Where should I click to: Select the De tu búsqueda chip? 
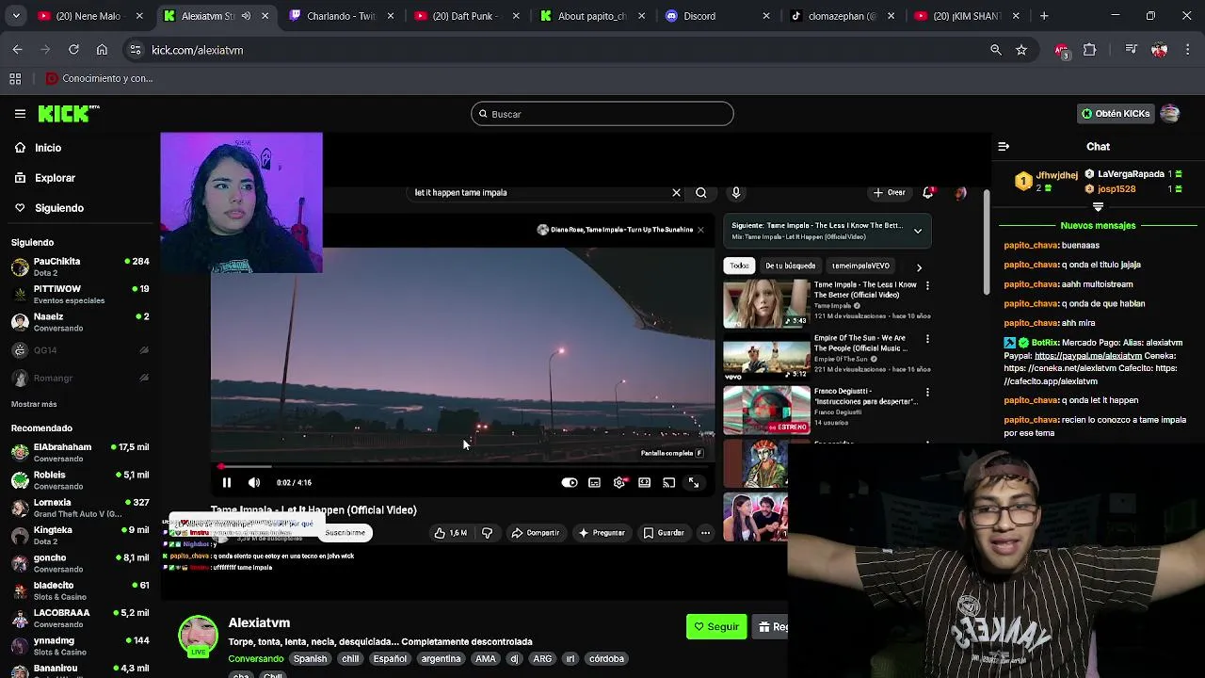[x=790, y=266]
